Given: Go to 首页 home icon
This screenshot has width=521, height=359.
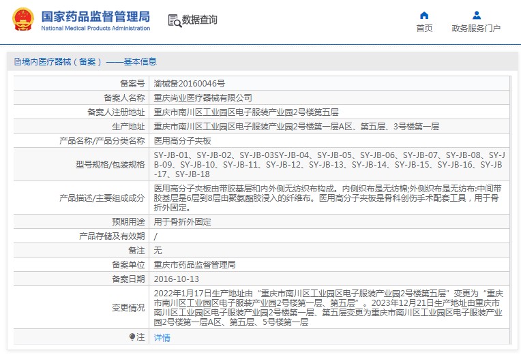Looking at the screenshot, I should tap(424, 15).
